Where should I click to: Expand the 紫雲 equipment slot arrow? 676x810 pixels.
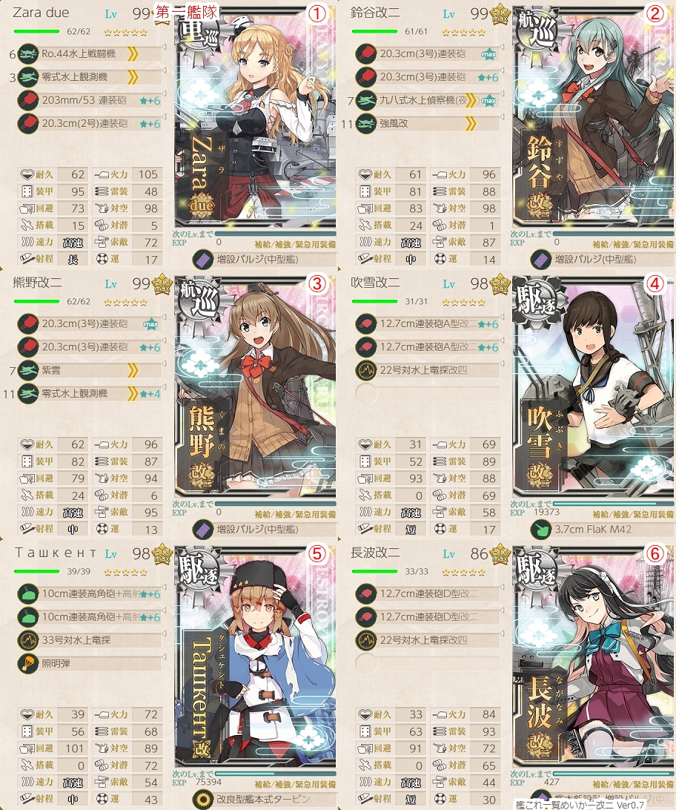coord(133,370)
